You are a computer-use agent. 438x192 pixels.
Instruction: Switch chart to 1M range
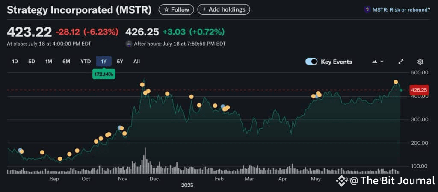click(x=49, y=62)
